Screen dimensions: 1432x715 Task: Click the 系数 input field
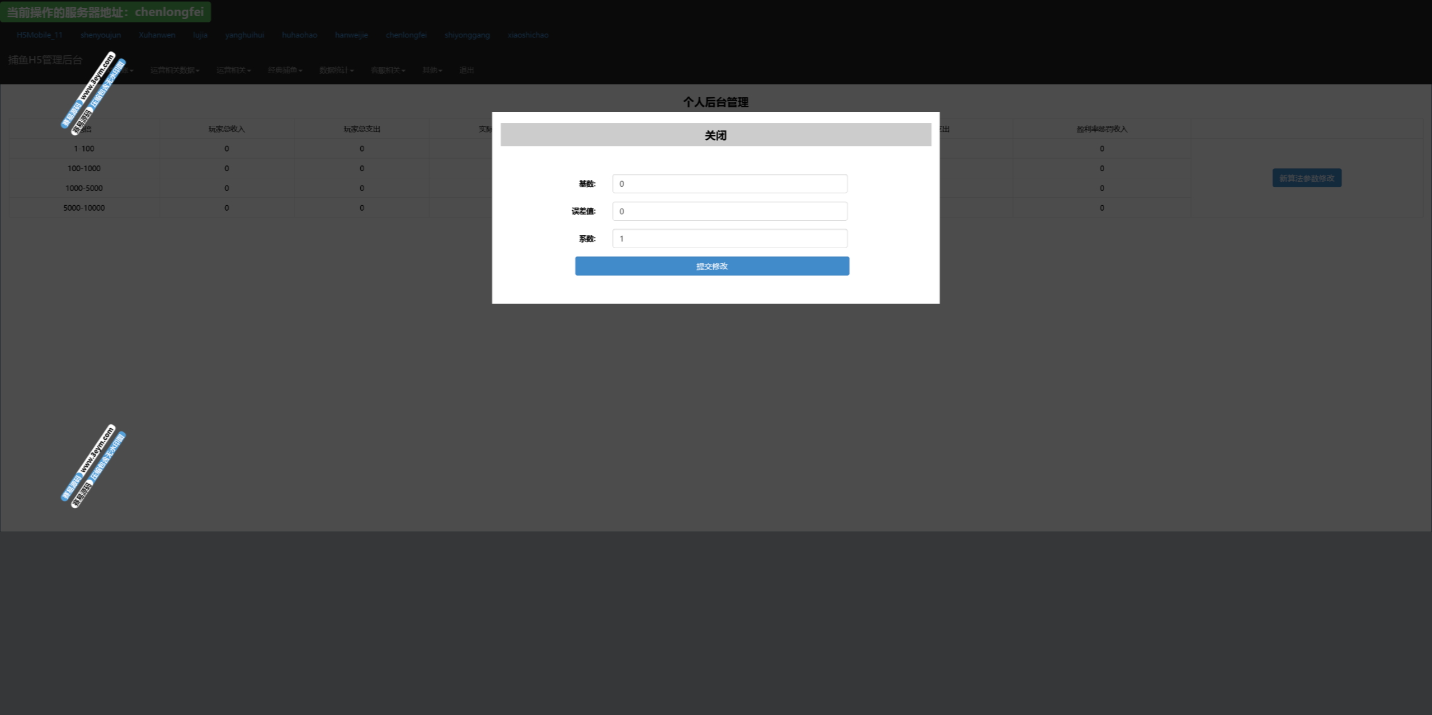(x=729, y=239)
